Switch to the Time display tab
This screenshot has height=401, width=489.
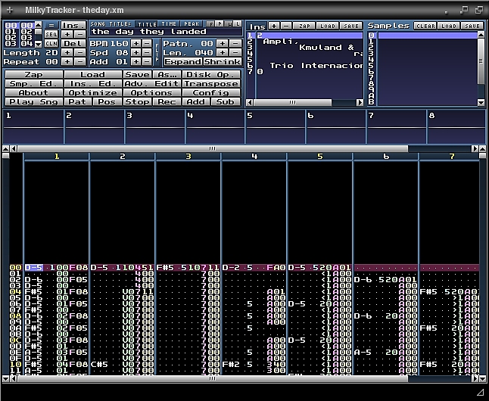click(x=169, y=24)
